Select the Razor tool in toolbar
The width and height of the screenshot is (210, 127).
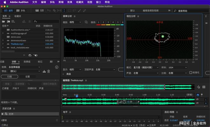(x=54, y=10)
